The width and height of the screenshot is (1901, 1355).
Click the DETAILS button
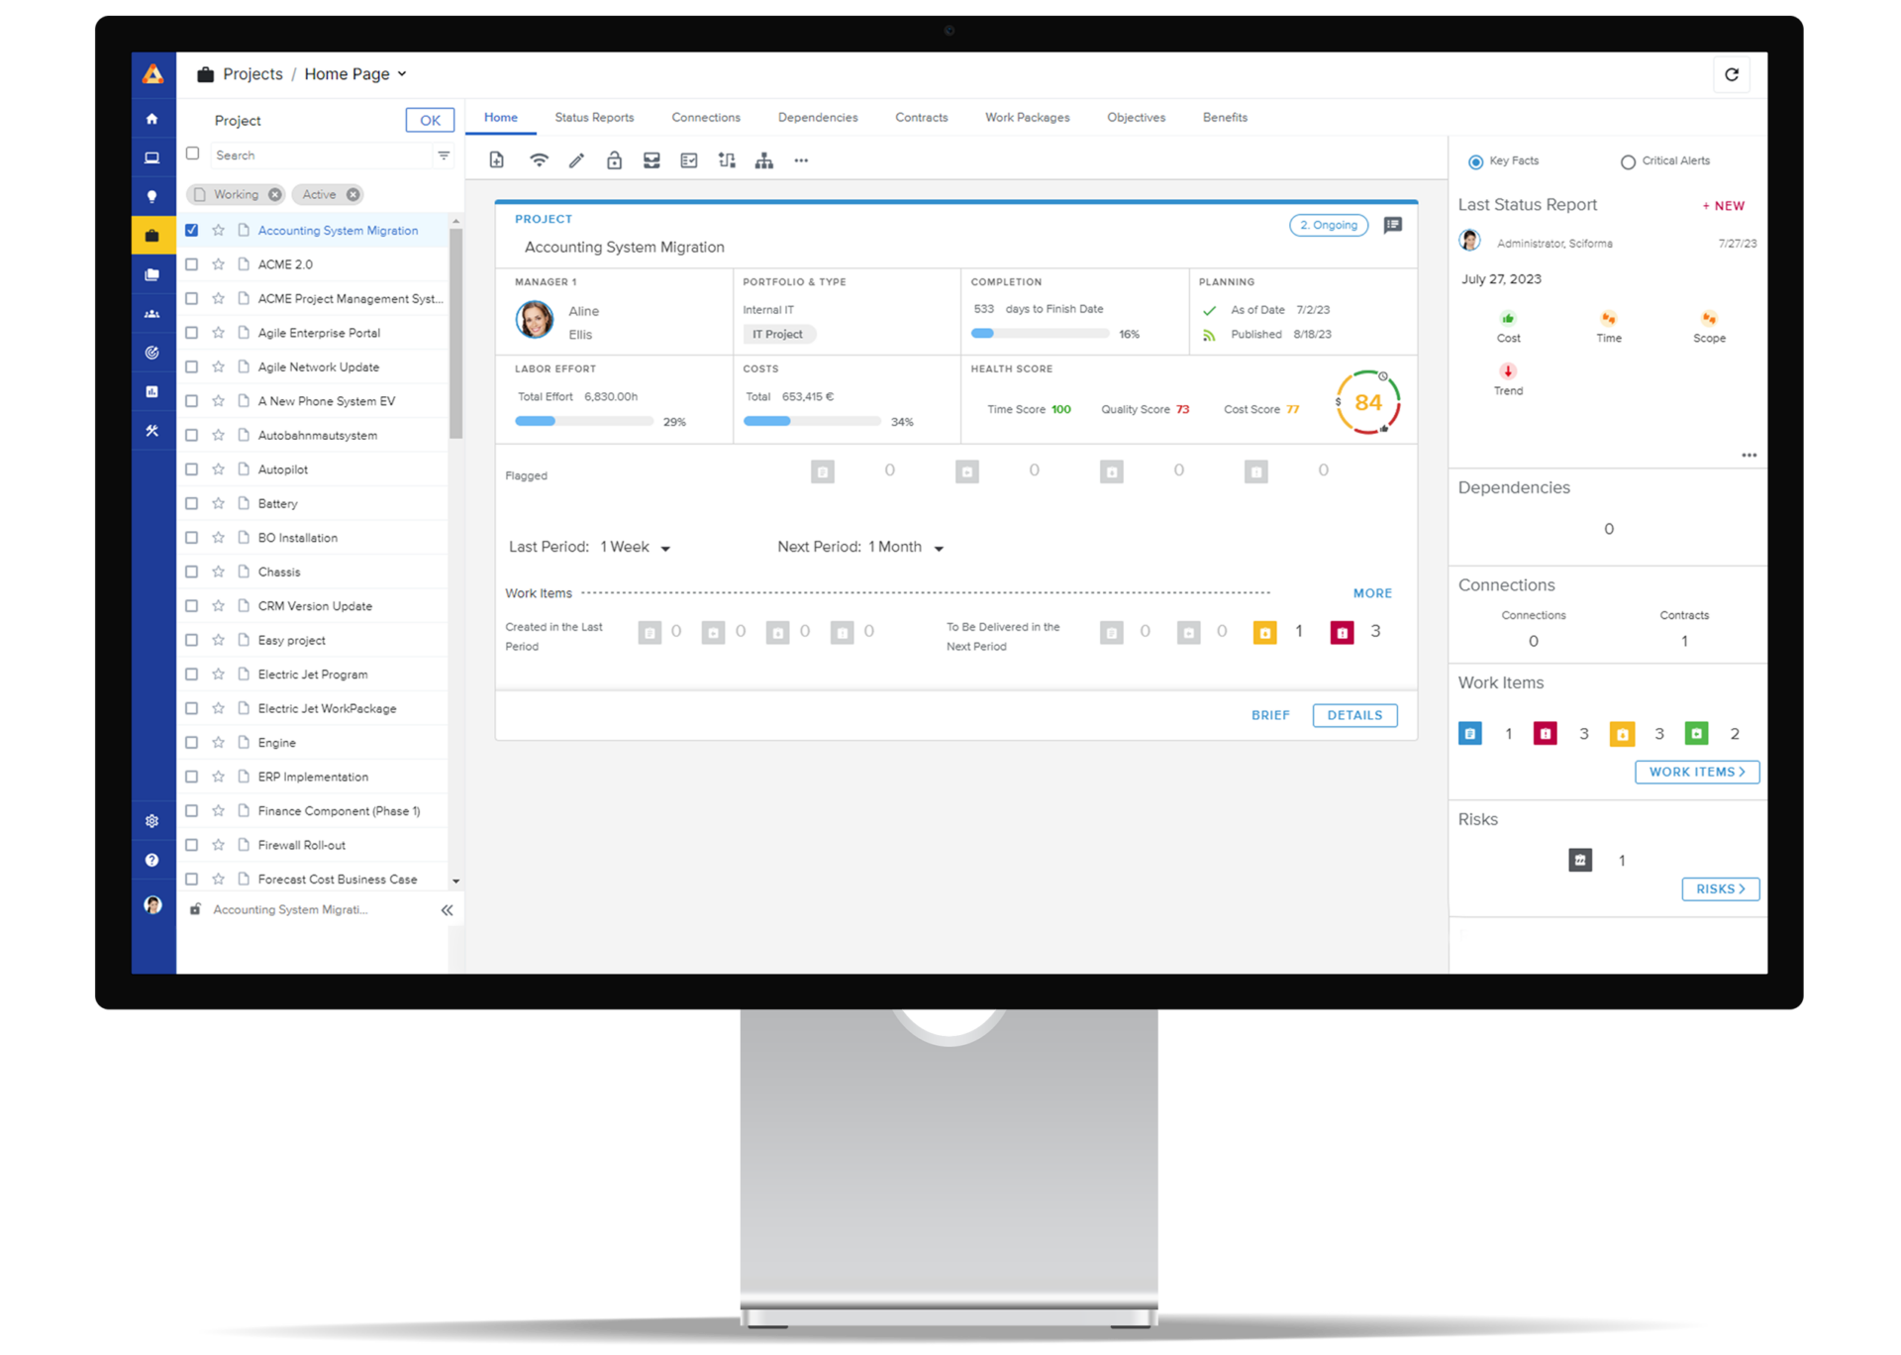click(1354, 715)
